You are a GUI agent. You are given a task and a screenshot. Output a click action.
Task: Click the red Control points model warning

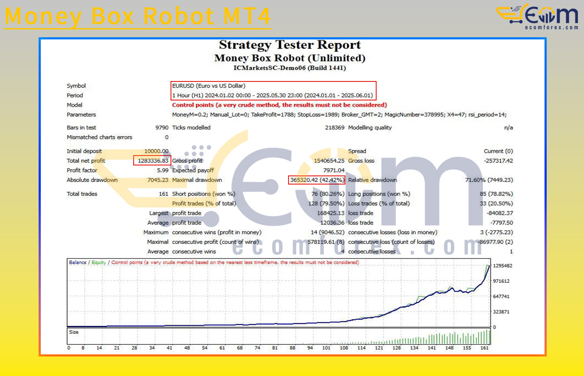[279, 105]
